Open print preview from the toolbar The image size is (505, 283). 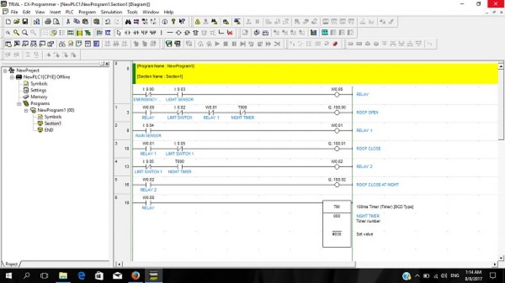tap(56, 22)
